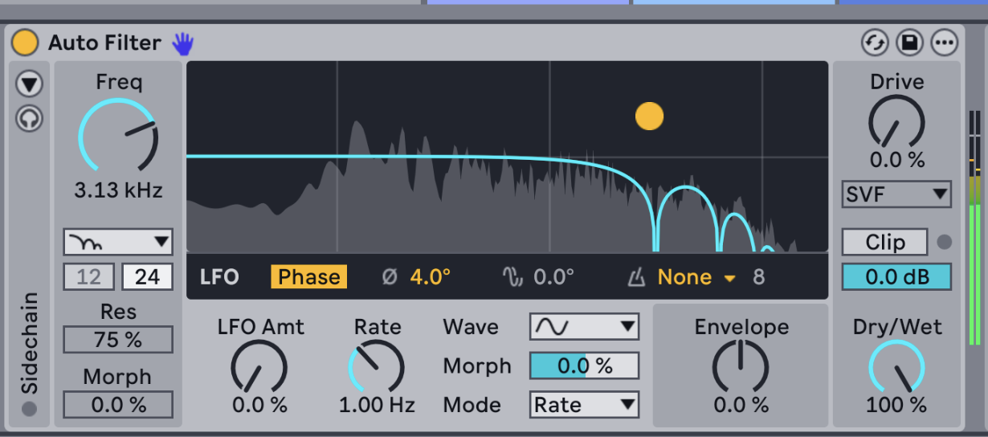Click the metronome sync icon
Viewport: 988px width, 437px height.
[636, 278]
